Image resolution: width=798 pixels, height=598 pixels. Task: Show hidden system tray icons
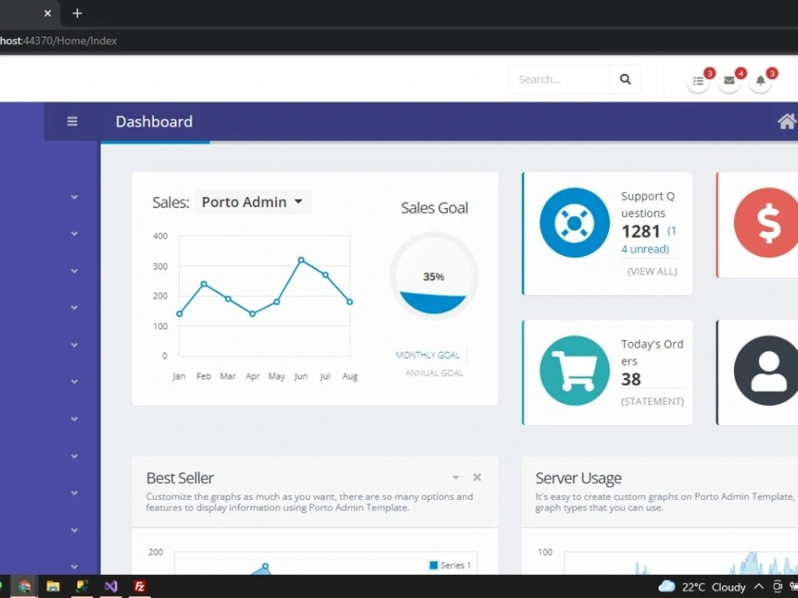point(759,587)
